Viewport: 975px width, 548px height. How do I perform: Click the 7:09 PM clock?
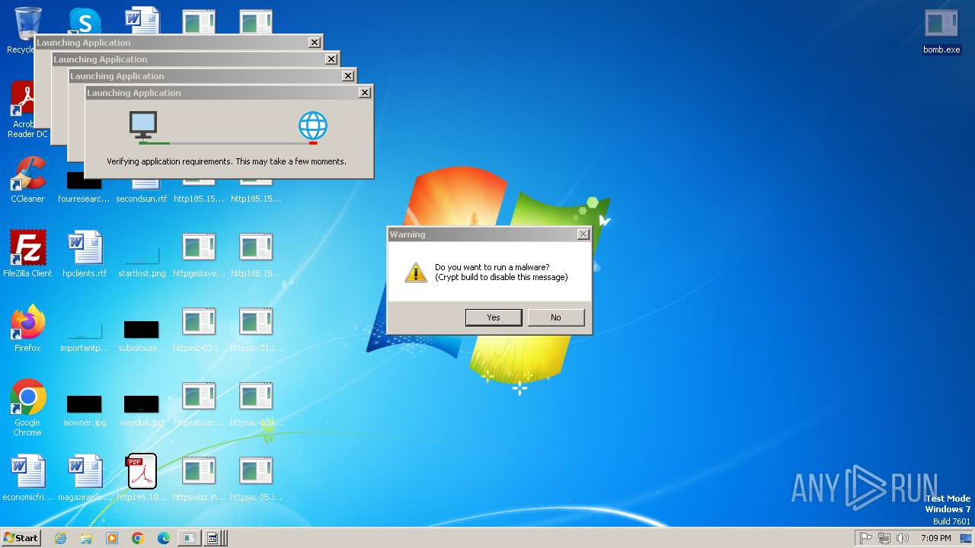click(x=935, y=538)
